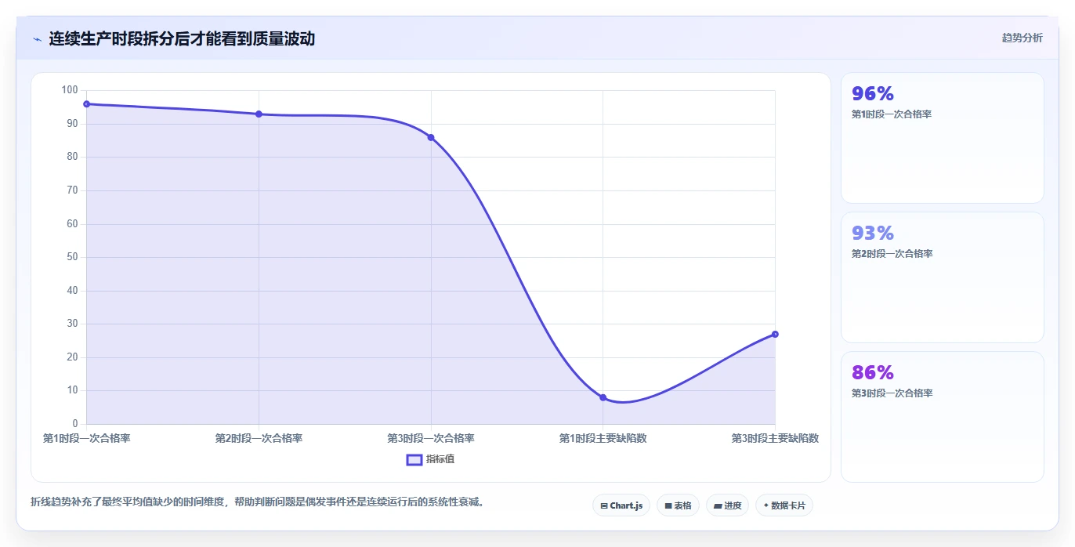Toggle the 指标值 legend entry
The width and height of the screenshot is (1075, 547).
pos(430,459)
